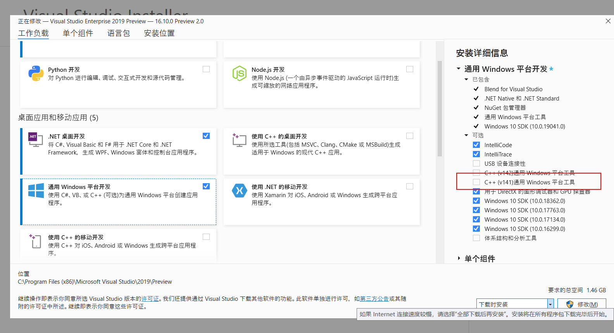Click the 桌面应用和移动应用 (5) heading
This screenshot has height=333, width=614.
click(58, 118)
